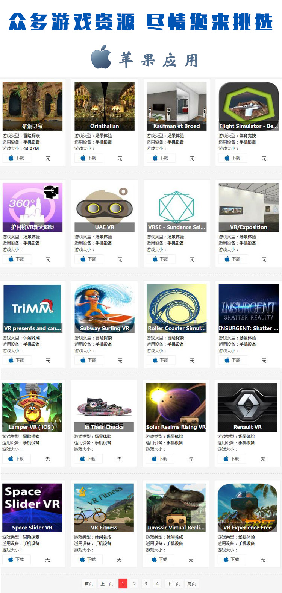Open the VR Experience Free icon

pos(247,508)
